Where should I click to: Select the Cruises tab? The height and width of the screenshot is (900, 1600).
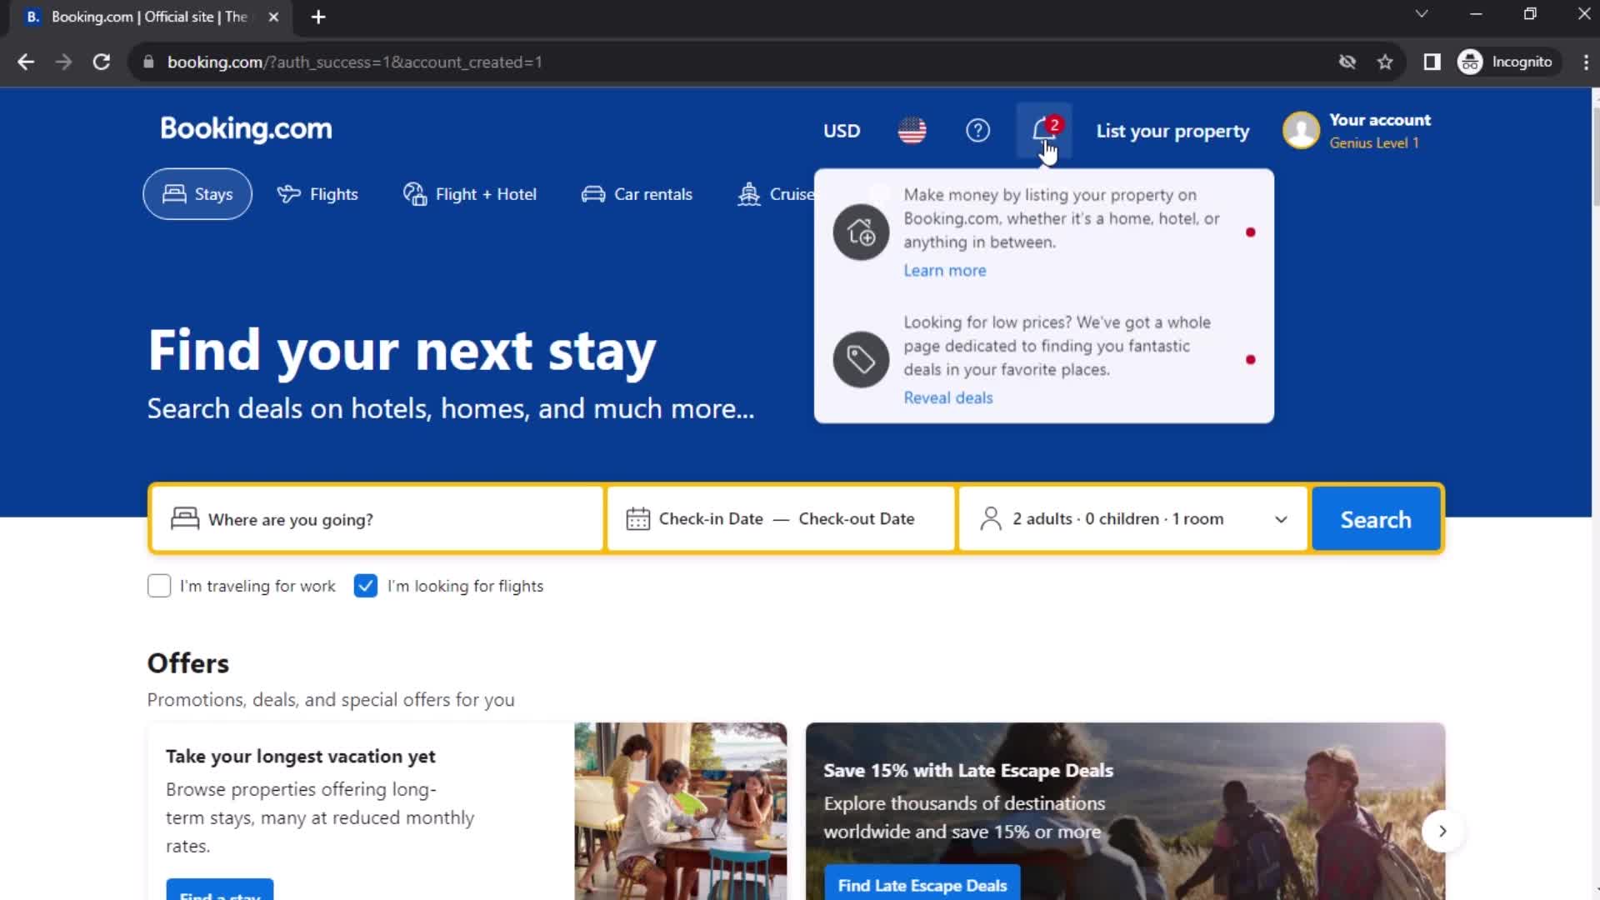click(776, 194)
